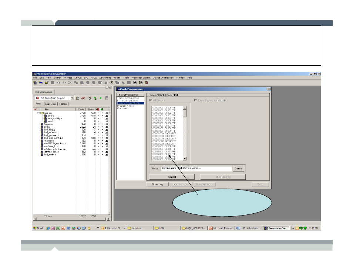The width and height of the screenshot is (353, 272).
Task: Click the Cancel button in Flash Programmer
Action: [172, 177]
